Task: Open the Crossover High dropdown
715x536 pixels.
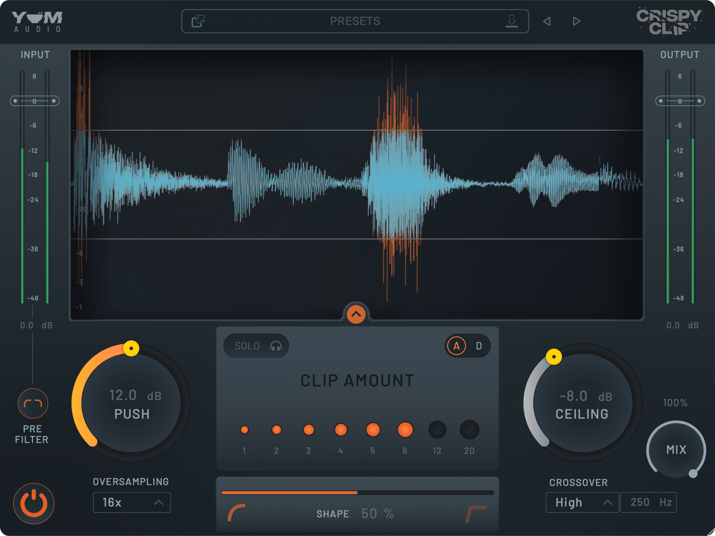Action: click(582, 502)
